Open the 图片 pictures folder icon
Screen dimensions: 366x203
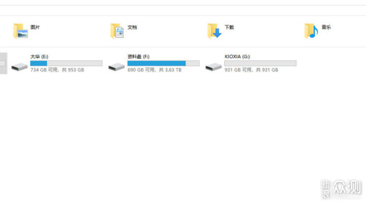(20, 31)
